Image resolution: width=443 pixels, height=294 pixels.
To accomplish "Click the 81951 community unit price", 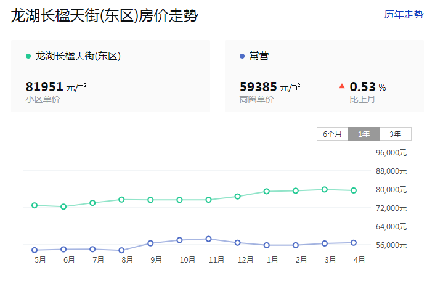I will click(x=44, y=87).
